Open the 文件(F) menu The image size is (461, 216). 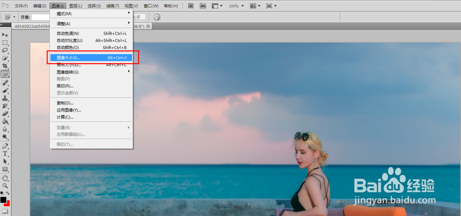(21, 6)
